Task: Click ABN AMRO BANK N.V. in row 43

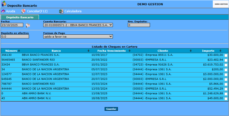Action: tap(37, 98)
